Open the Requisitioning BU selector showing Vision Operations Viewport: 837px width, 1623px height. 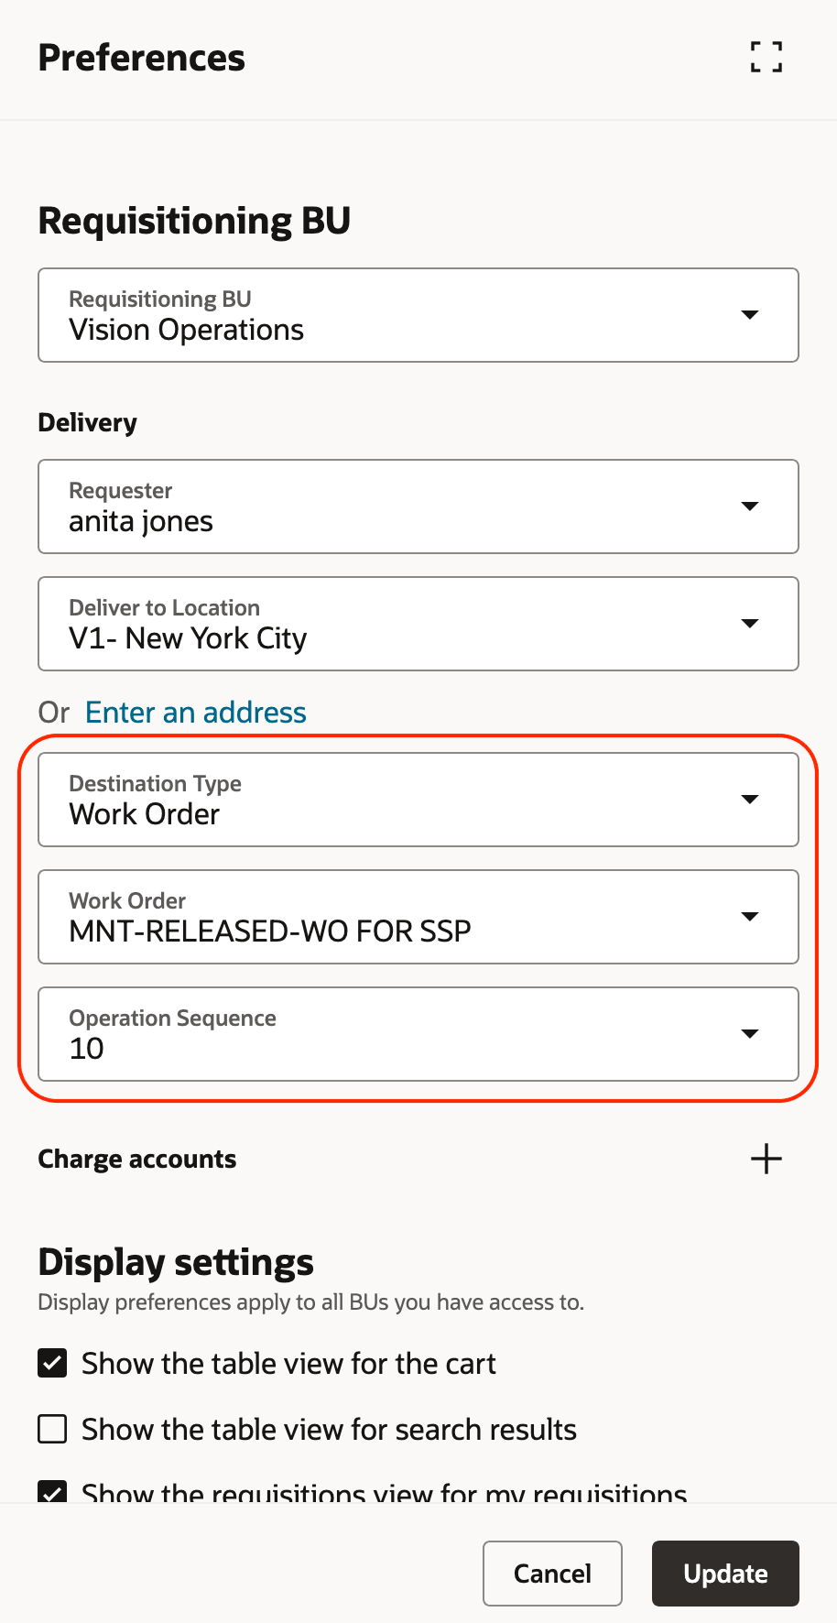(x=418, y=315)
